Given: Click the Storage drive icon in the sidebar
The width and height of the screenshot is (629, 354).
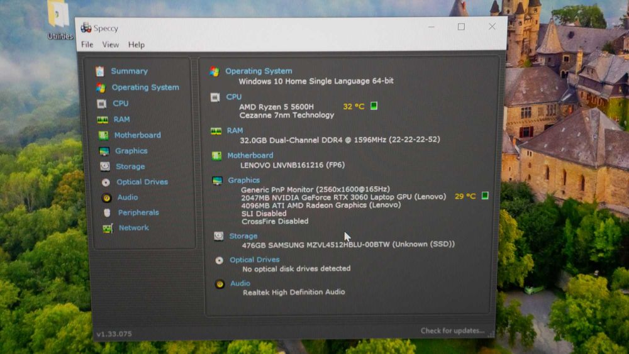Looking at the screenshot, I should click(x=105, y=167).
